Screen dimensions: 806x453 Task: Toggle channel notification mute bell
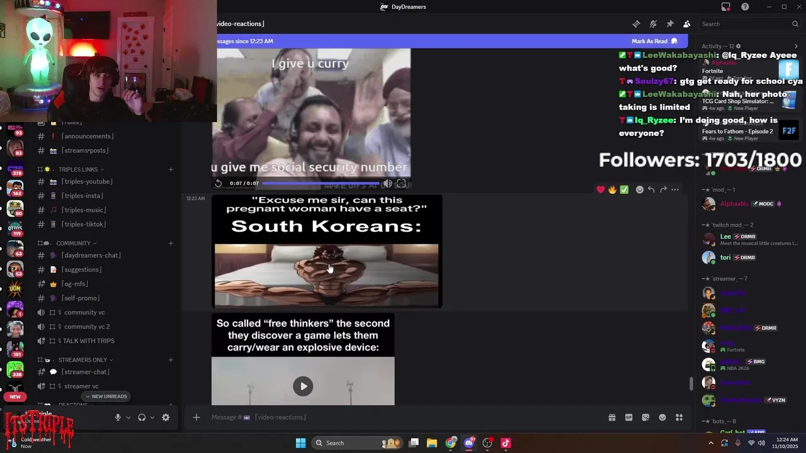click(x=653, y=24)
